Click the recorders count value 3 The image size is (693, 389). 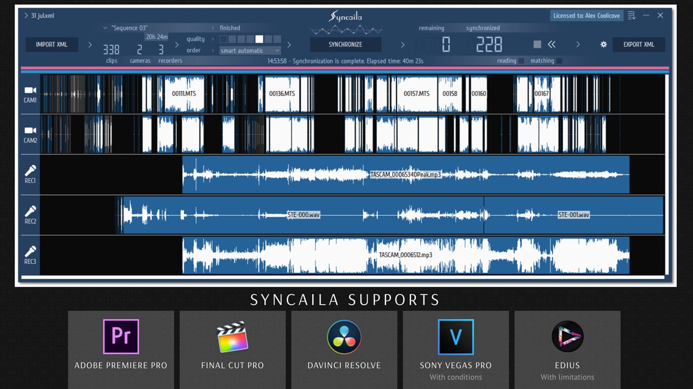(x=161, y=50)
